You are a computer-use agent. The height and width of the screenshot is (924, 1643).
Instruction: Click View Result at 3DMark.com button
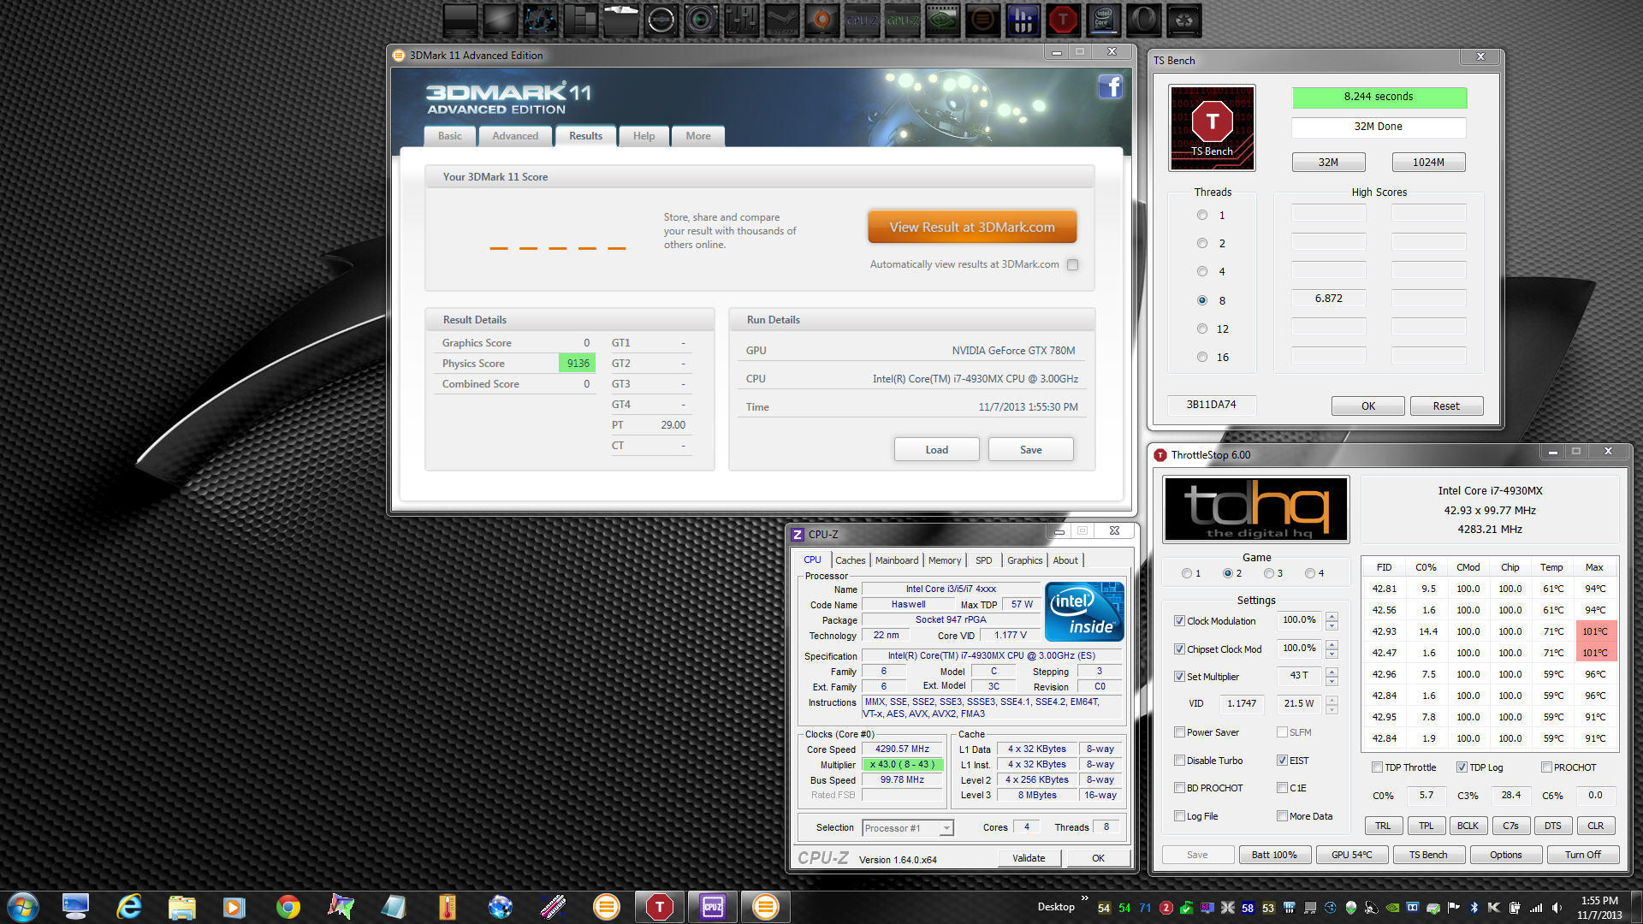(972, 228)
